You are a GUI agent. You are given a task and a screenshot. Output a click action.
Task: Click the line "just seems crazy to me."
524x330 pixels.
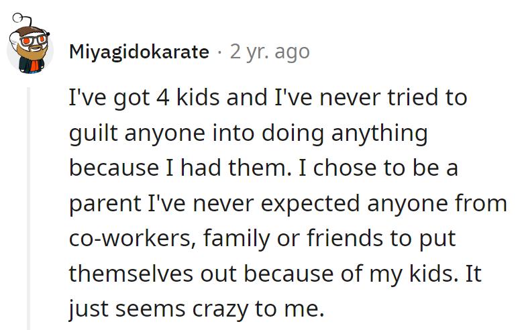pyautogui.click(x=197, y=308)
